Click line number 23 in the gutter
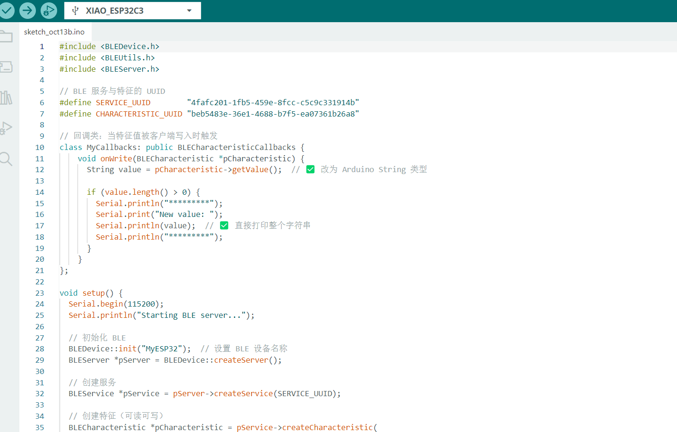The height and width of the screenshot is (432, 677). coord(40,293)
